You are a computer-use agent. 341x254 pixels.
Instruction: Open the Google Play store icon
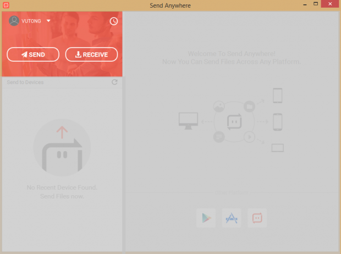206,218
